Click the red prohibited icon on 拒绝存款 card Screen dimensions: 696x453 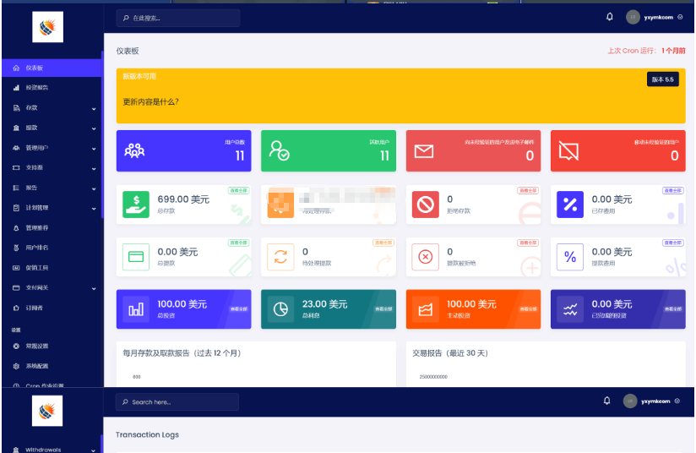point(425,205)
